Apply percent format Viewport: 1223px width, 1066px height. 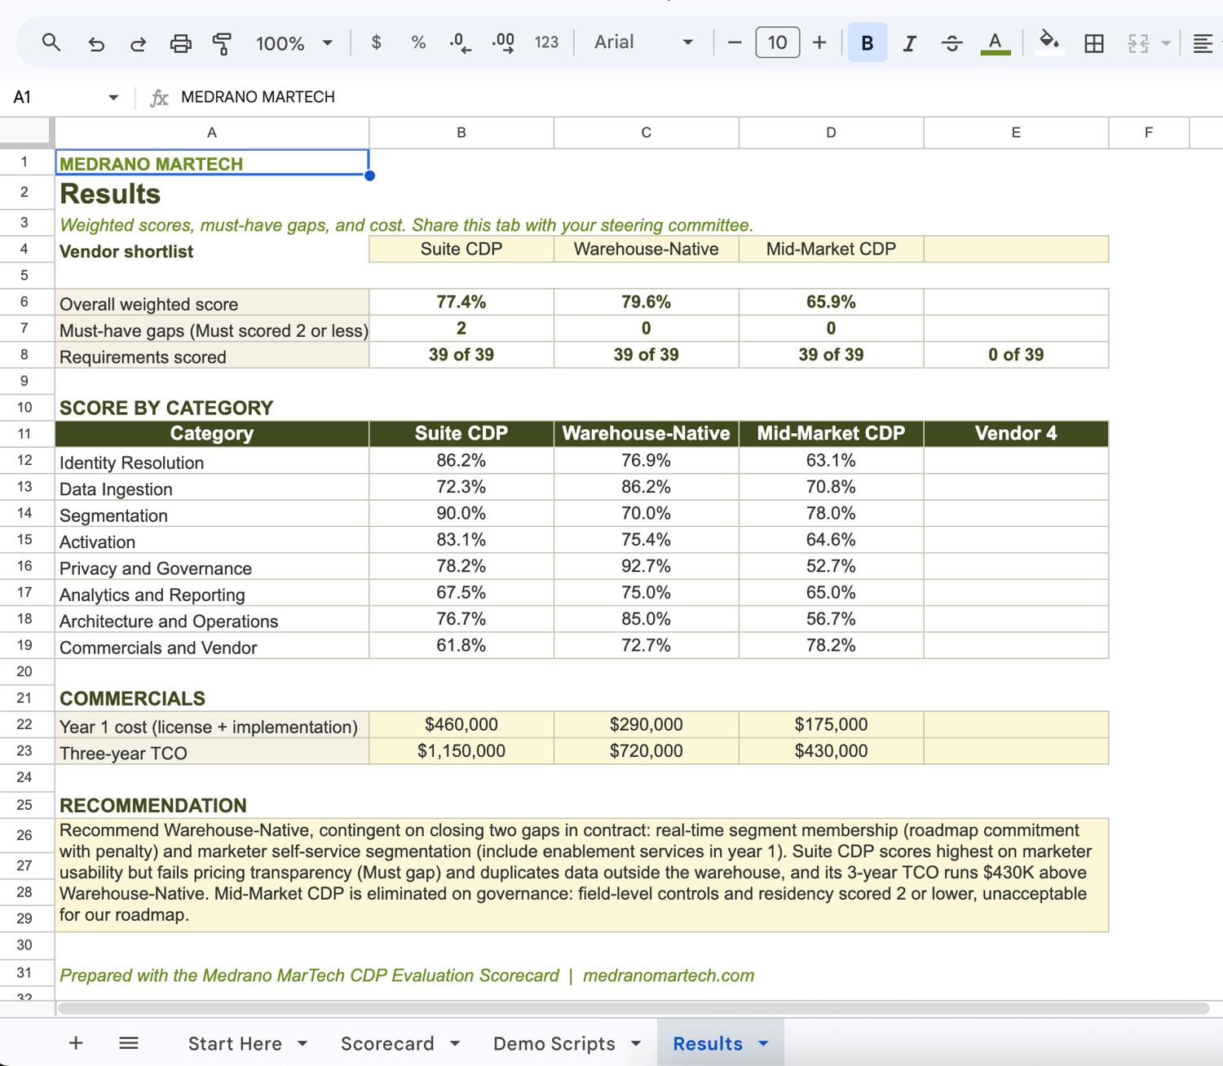(418, 42)
